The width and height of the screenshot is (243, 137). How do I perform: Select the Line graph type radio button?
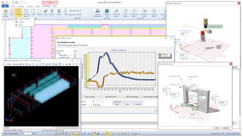click(115, 104)
